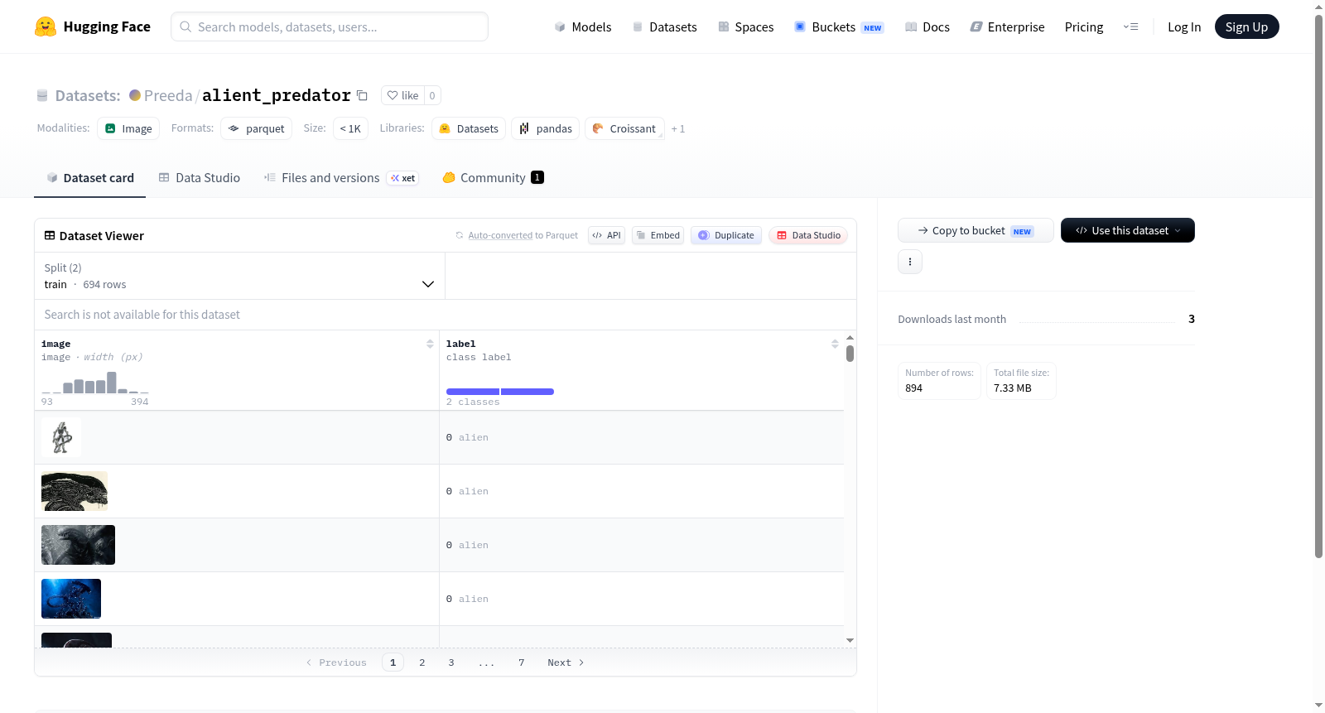Switch to the Dataset card tab
The width and height of the screenshot is (1325, 713).
89,177
